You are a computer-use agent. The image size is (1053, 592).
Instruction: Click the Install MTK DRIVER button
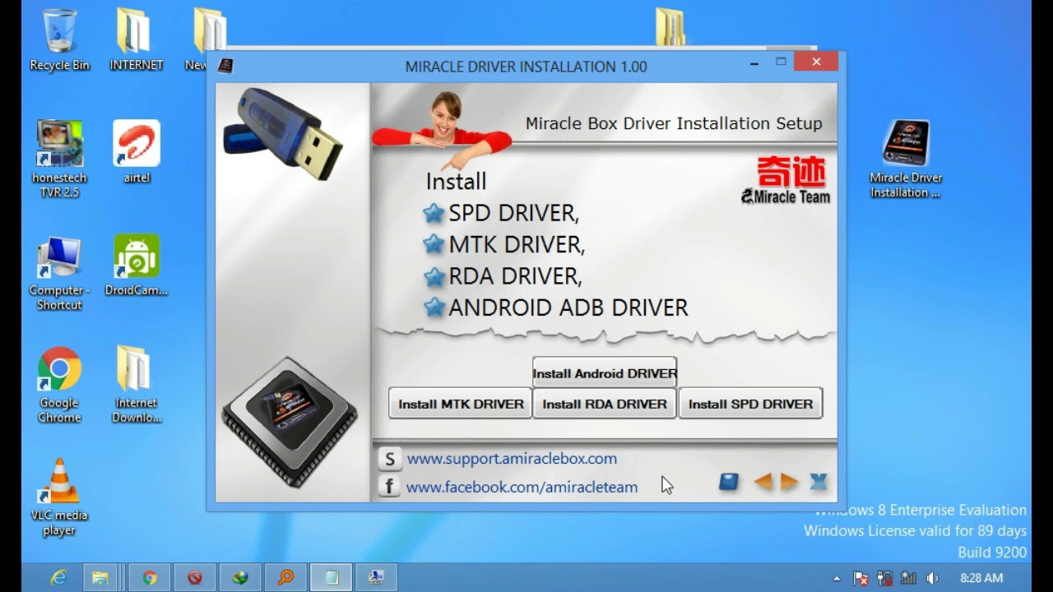coord(461,404)
